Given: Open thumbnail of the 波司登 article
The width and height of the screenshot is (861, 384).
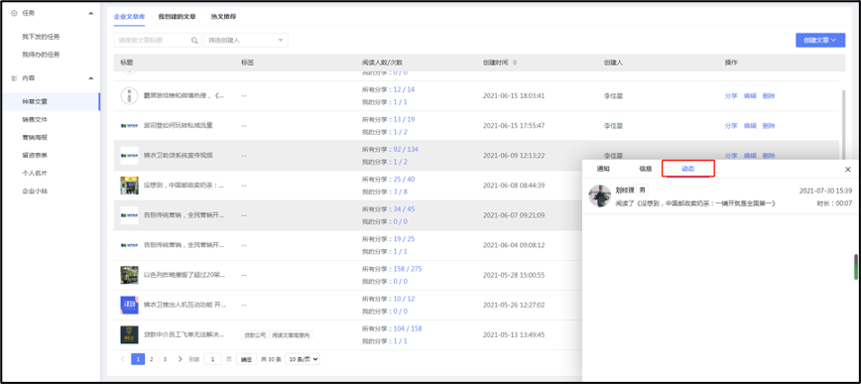Looking at the screenshot, I should click(129, 126).
